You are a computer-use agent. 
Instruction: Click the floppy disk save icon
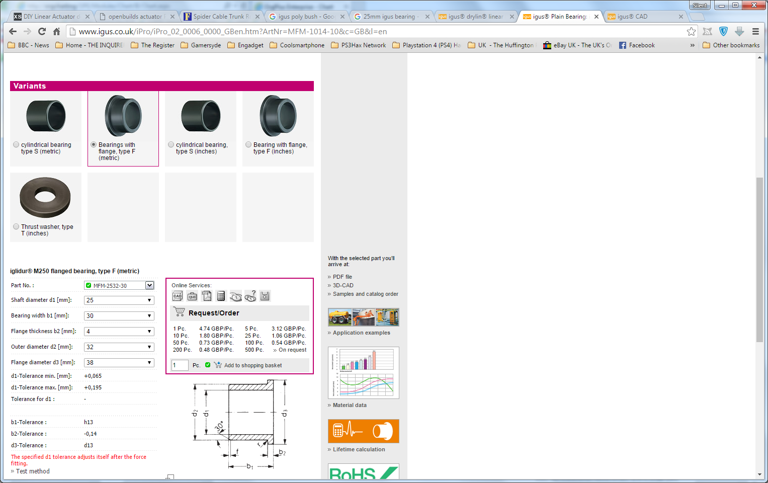[x=265, y=296]
